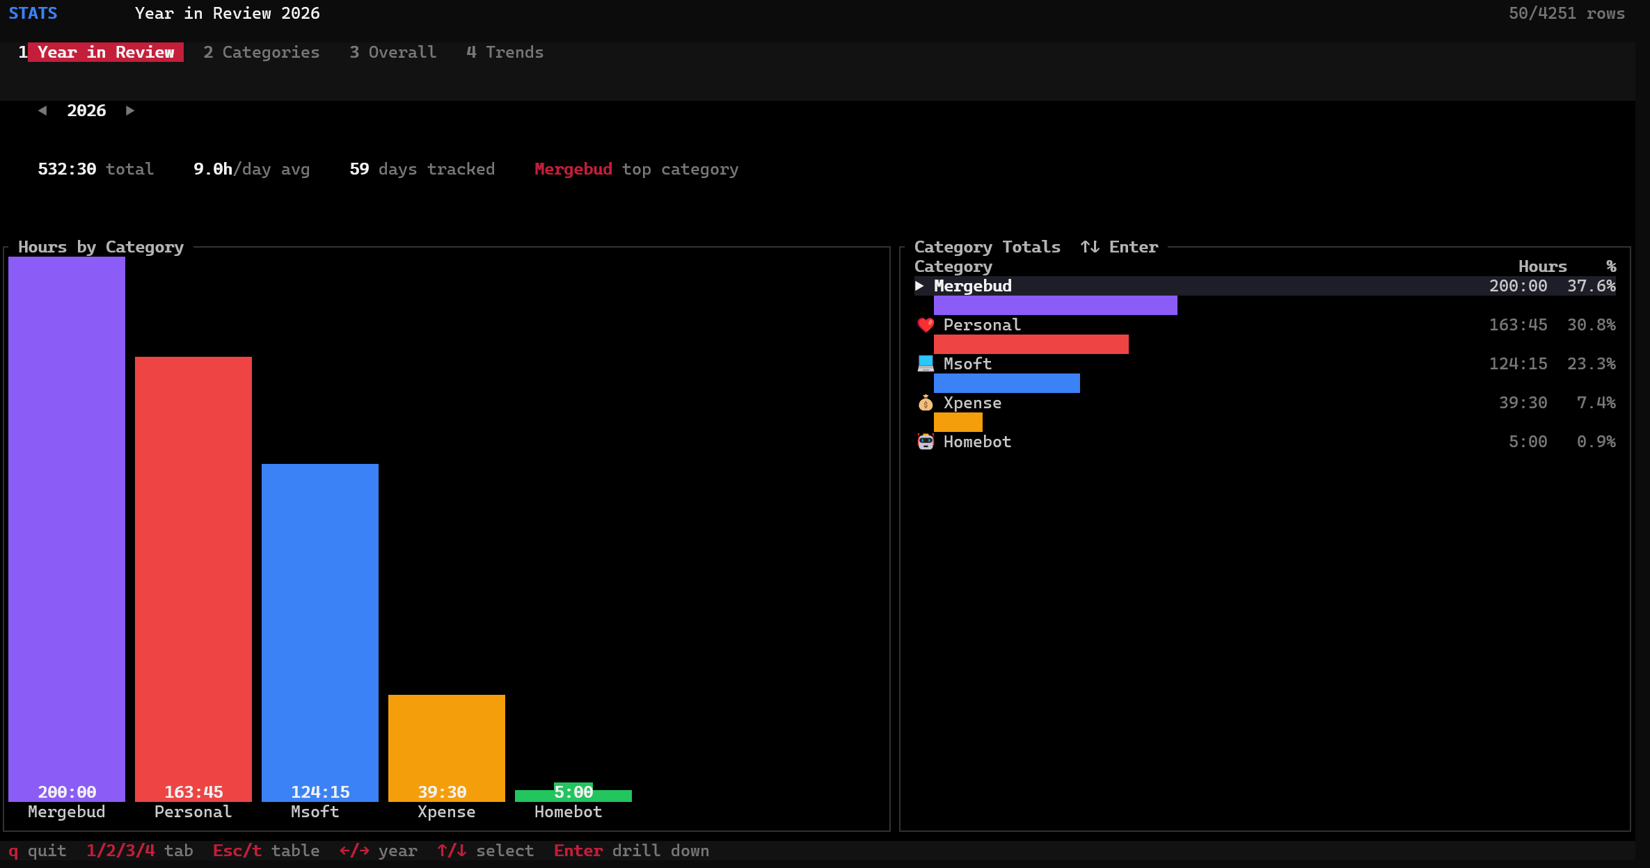Open the Overall tab

click(393, 52)
